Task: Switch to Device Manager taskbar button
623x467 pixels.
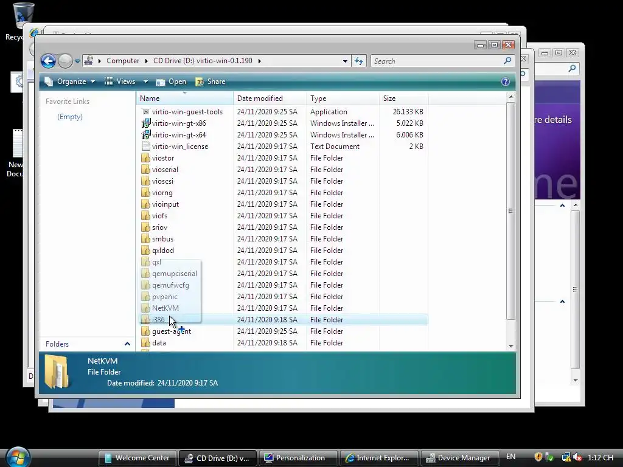Action: [460, 458]
